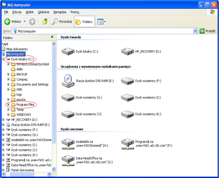Select Dysk wymienny (K:) icon in main pane
This screenshot has width=219, height=178.
127,114
